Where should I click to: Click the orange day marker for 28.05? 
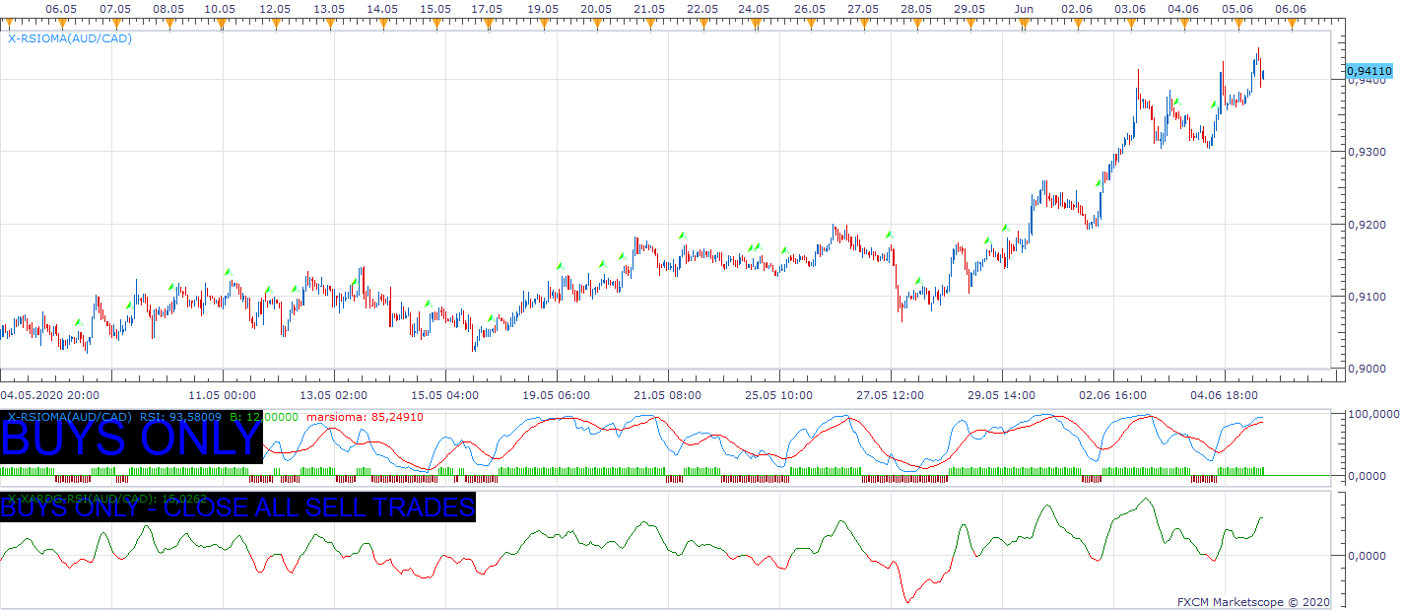tap(915, 23)
